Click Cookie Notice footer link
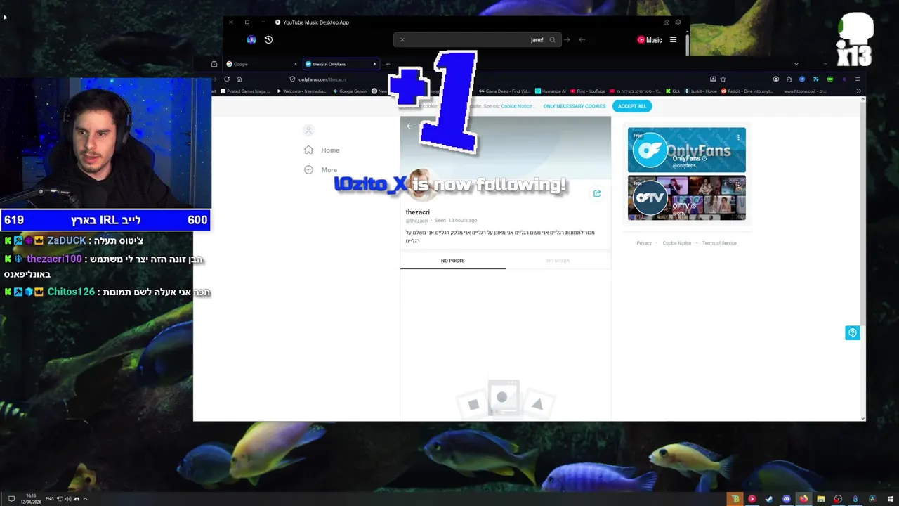Viewport: 899px width, 506px height. point(677,243)
